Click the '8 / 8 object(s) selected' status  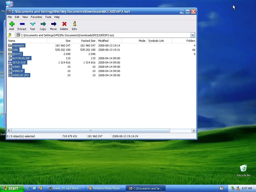21,136
